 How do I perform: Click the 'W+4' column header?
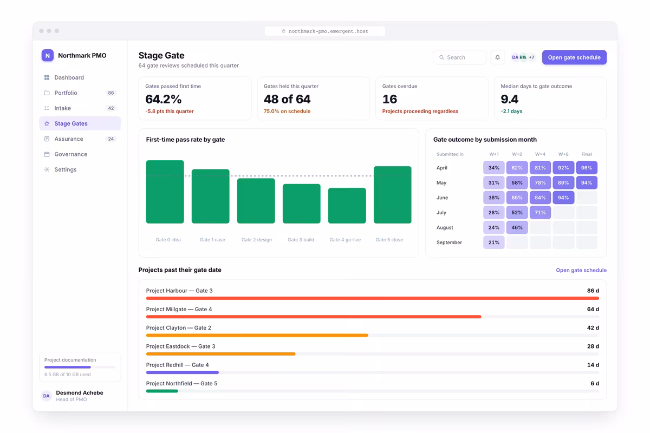540,154
